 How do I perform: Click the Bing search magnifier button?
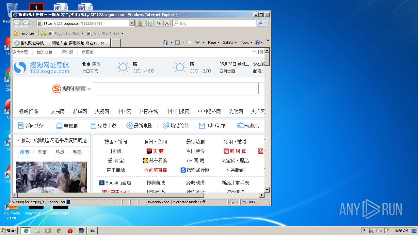point(260,23)
